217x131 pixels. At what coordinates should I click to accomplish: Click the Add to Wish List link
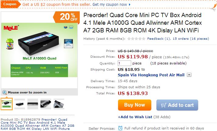coord(135,117)
